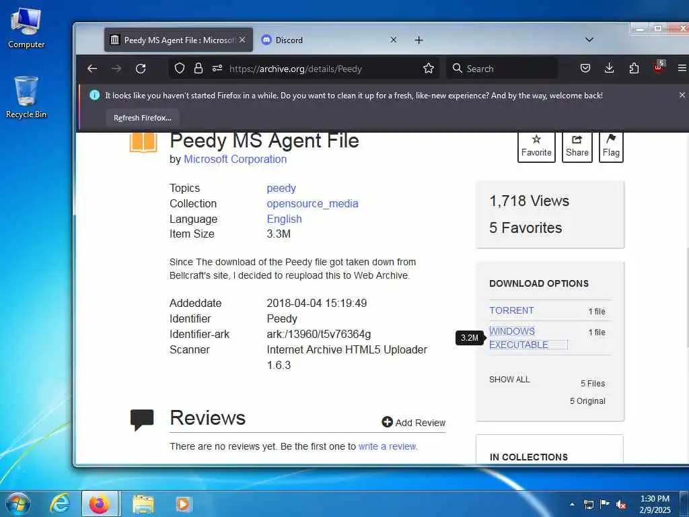
Task: Click the Firefox taskbar button
Action: click(100, 504)
